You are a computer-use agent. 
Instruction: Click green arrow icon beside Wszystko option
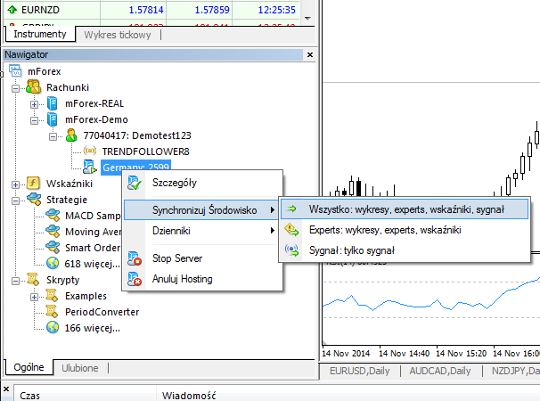[x=291, y=209]
